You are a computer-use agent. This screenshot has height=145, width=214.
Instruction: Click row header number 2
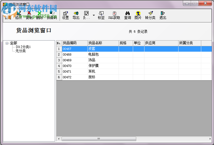click(x=59, y=54)
